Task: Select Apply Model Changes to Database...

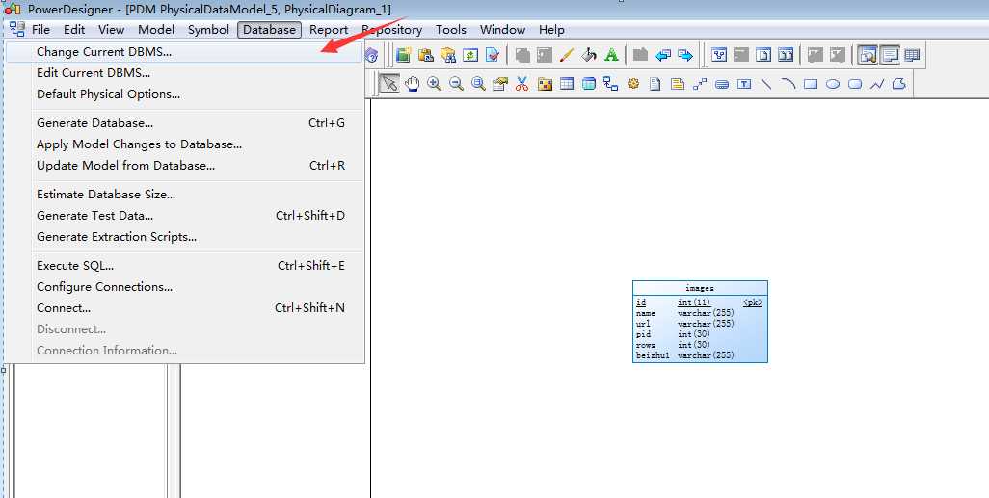Action: (185, 144)
